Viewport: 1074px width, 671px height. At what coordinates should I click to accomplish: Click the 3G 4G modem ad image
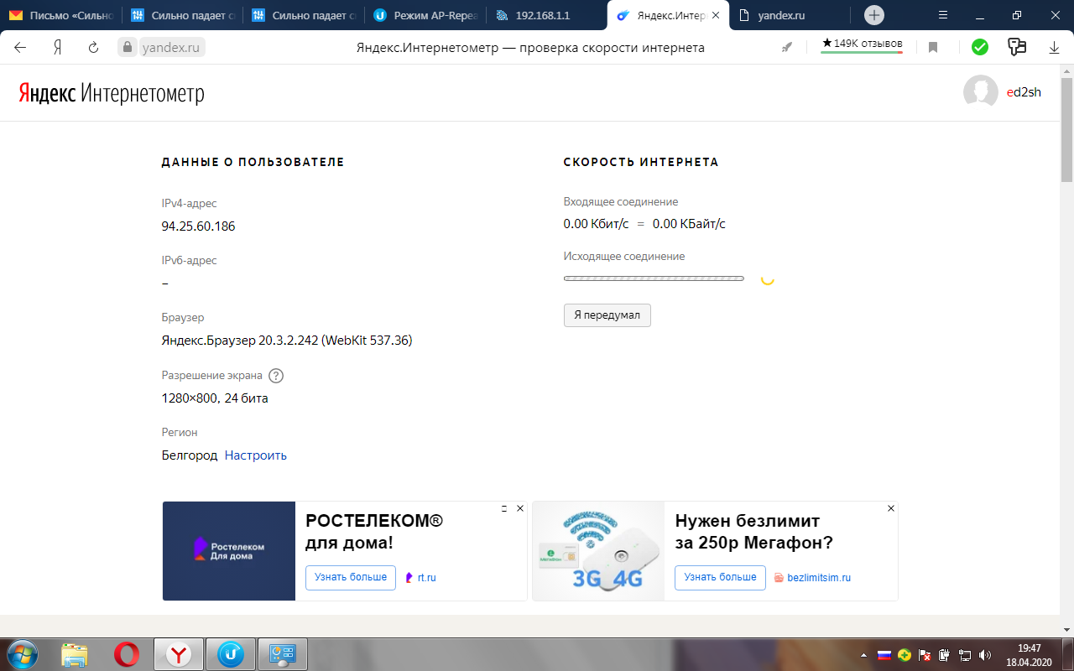click(x=598, y=551)
